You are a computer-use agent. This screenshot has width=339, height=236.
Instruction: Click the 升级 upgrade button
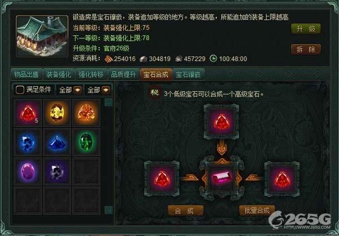click(306, 29)
